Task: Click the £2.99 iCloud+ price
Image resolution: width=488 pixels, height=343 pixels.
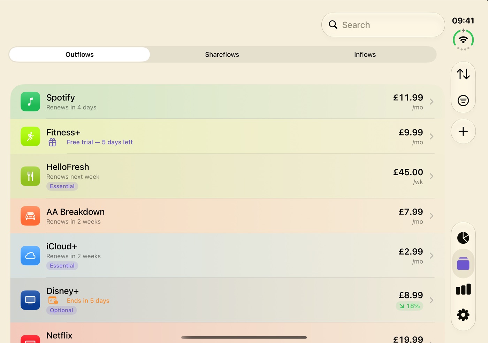Action: [411, 251]
